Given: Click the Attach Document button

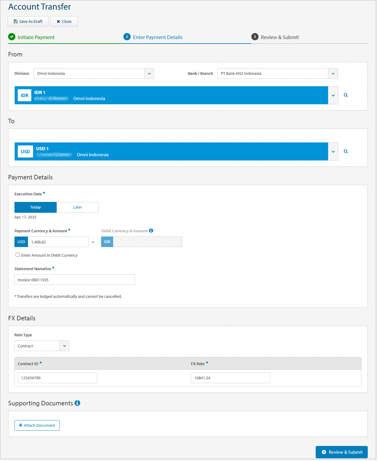Looking at the screenshot, I should pyautogui.click(x=37, y=425).
